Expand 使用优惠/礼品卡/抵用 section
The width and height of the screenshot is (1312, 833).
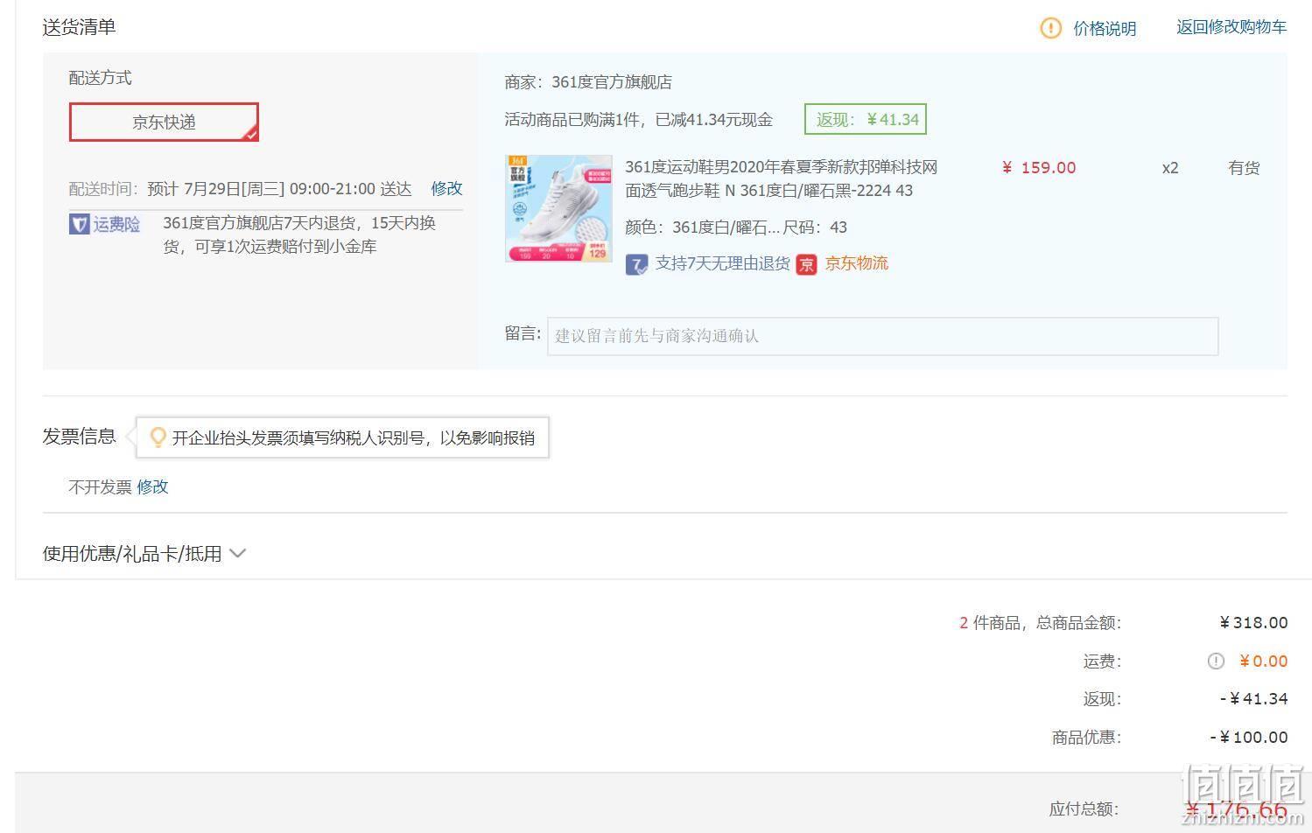pos(144,553)
